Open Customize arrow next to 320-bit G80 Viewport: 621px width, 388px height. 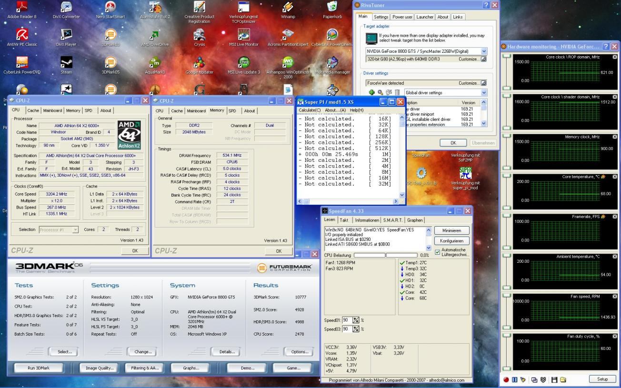[484, 59]
